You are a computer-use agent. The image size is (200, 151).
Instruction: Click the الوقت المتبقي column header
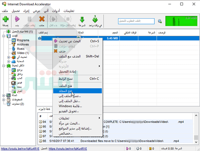tap(129, 33)
